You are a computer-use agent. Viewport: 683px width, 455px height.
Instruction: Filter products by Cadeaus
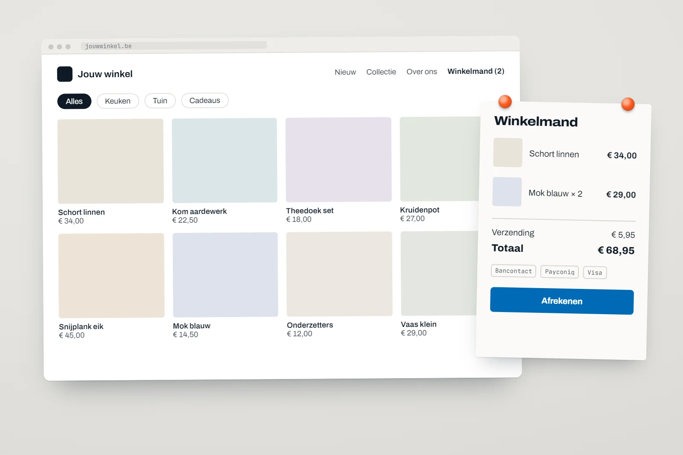coord(205,100)
